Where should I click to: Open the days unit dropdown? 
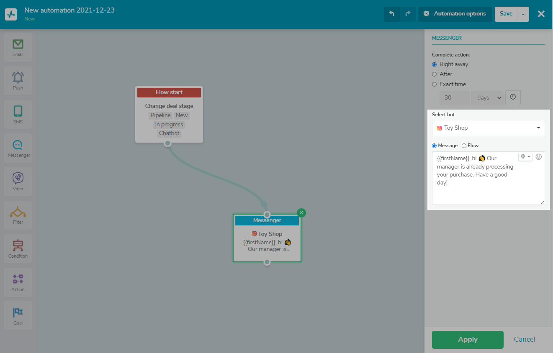click(x=487, y=97)
